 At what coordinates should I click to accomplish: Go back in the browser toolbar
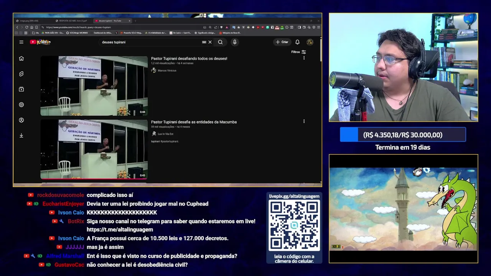(17, 27)
